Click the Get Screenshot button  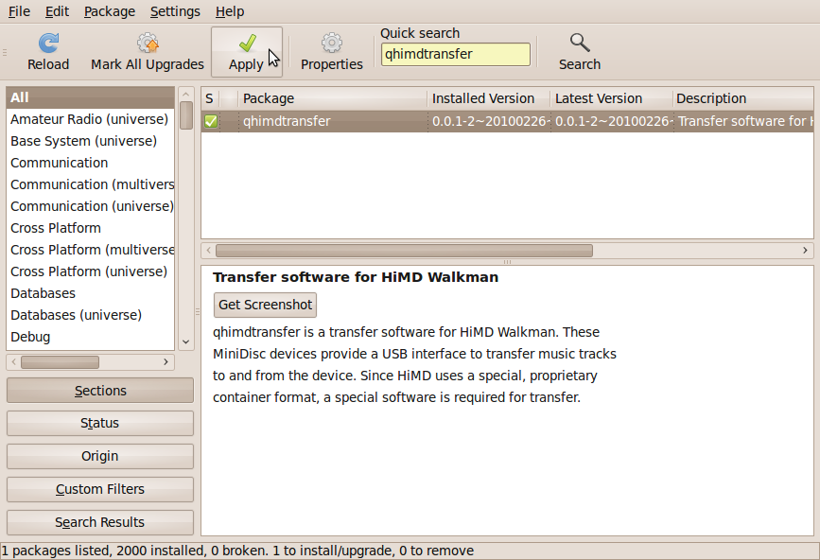click(x=265, y=305)
